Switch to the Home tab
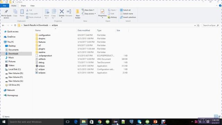The height and width of the screenshot is (125, 222). point(14,6)
